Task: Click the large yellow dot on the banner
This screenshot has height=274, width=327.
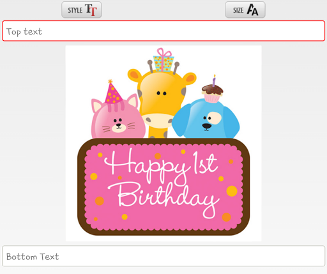Action: point(232,191)
